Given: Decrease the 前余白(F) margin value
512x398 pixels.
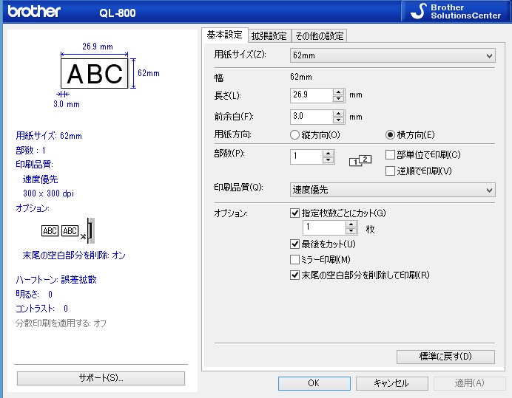Looking at the screenshot, I should pyautogui.click(x=339, y=120).
